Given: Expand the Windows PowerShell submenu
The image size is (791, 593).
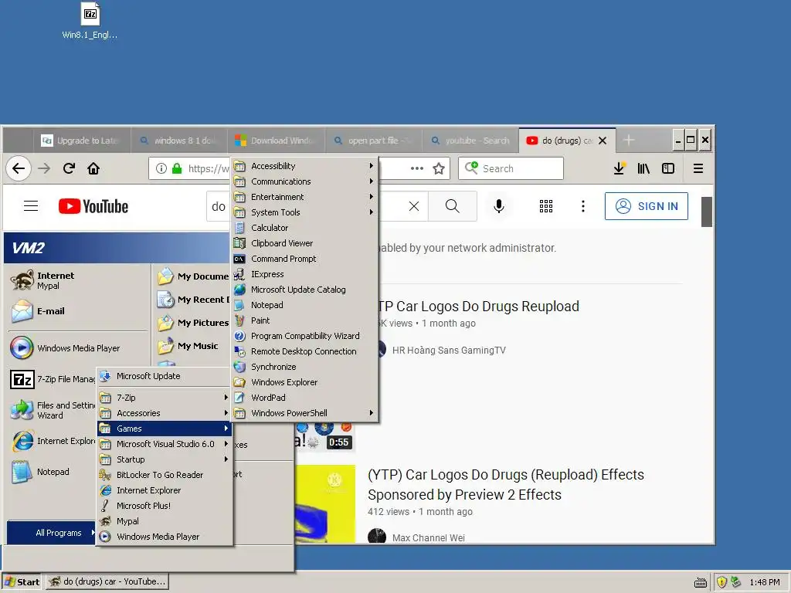Looking at the screenshot, I should click(x=304, y=413).
